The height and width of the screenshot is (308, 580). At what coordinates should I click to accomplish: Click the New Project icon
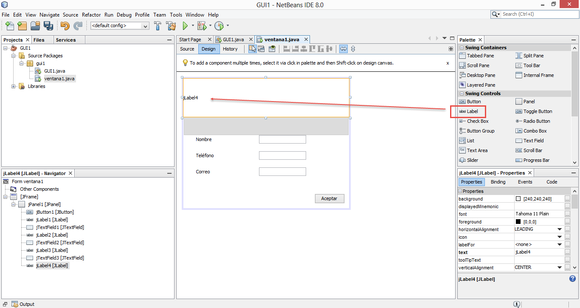tap(22, 25)
